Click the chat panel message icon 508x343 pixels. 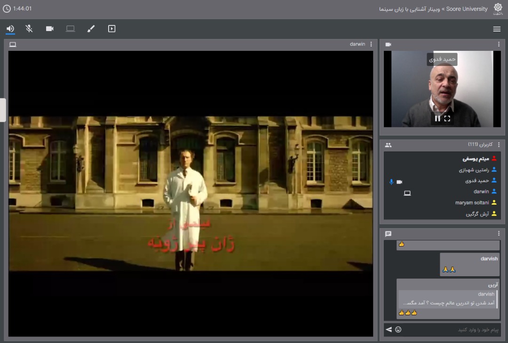(388, 234)
